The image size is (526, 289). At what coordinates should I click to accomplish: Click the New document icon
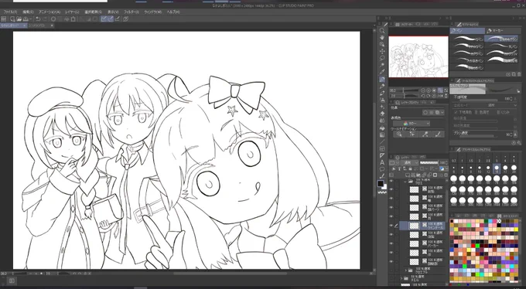pos(12,19)
